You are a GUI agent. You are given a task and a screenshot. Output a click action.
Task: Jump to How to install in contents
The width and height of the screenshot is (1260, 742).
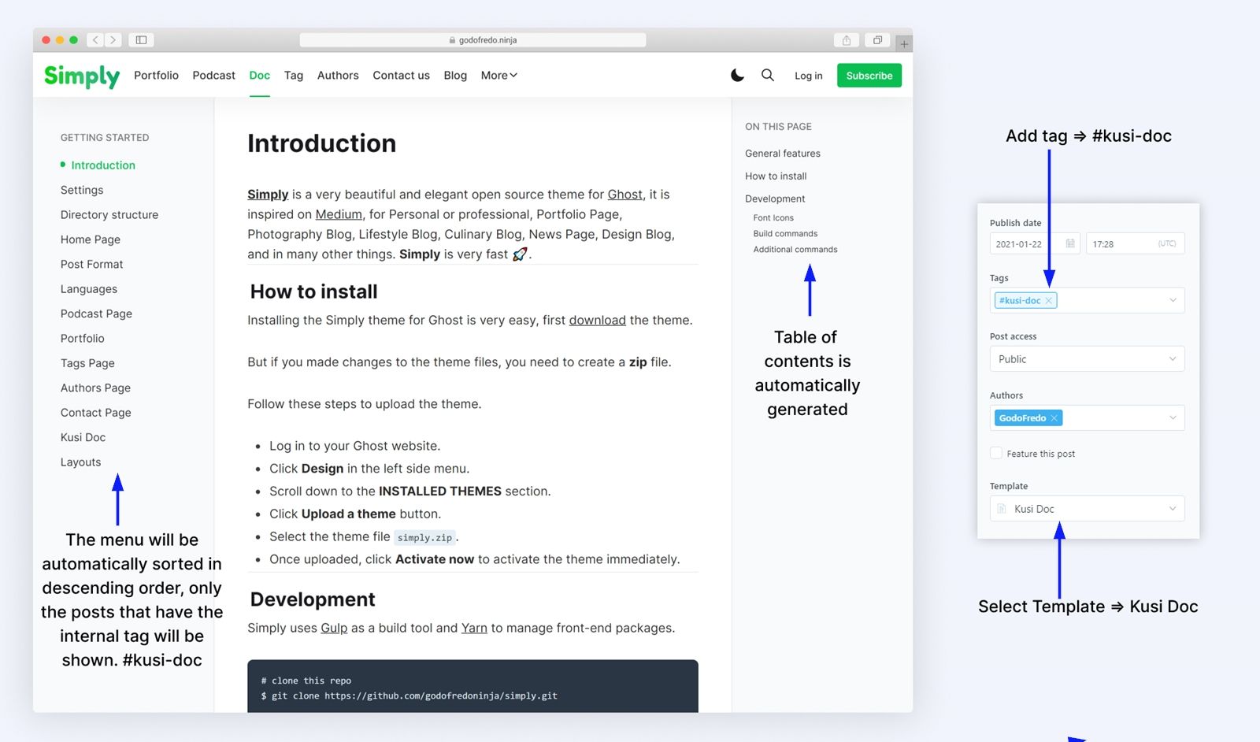(776, 176)
